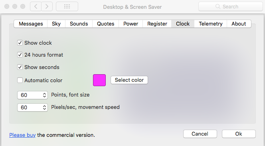Screen dimensions: 265x146
Task: Toggle the Show seconds checkbox
Action: 20,67
